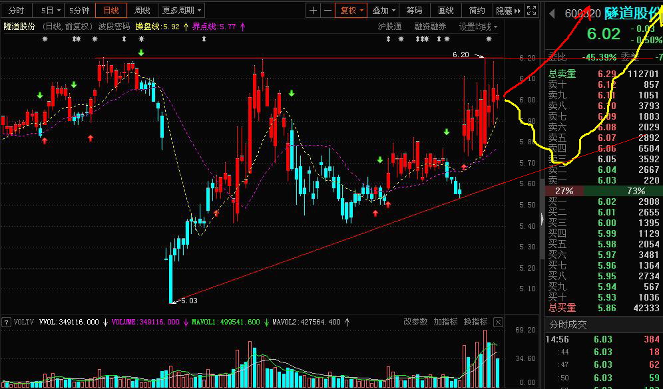
Task: Collapse side panel with divider arrow
Action: tap(543, 218)
